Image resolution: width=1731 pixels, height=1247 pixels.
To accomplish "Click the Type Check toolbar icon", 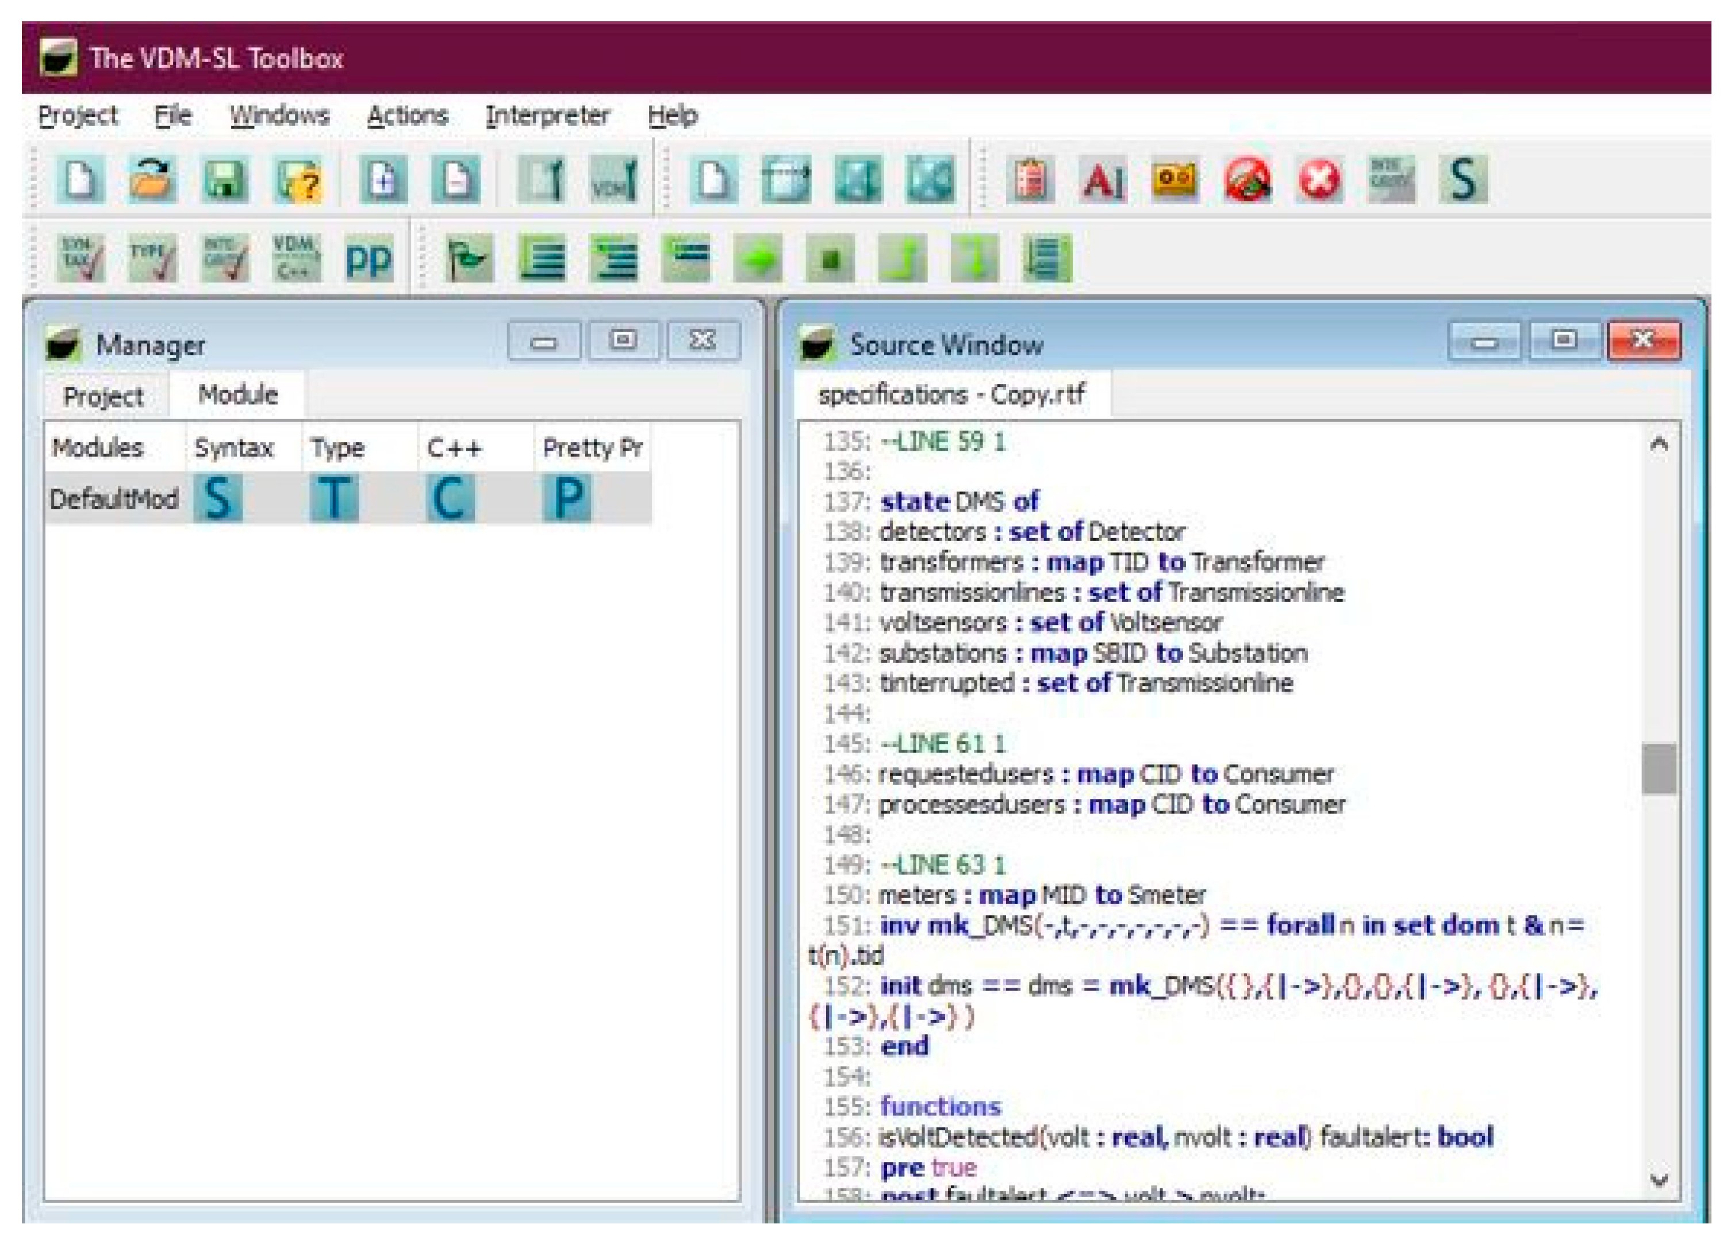I will pos(153,257).
